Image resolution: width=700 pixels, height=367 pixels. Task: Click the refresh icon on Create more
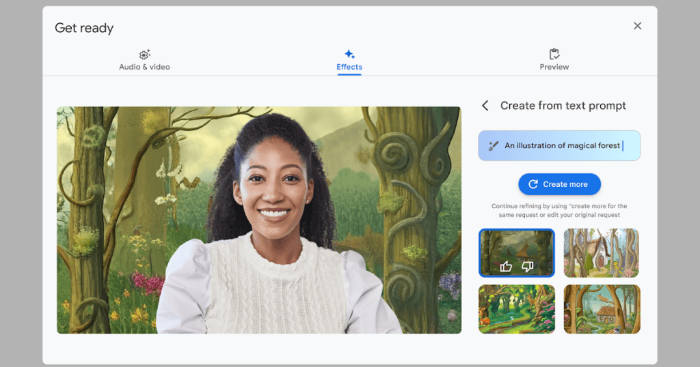533,184
